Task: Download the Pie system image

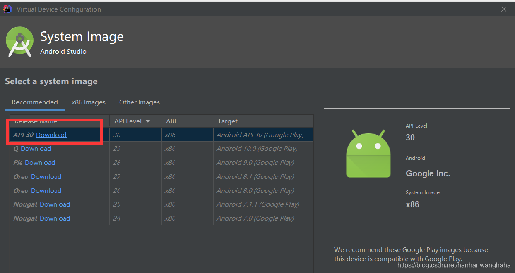Action: point(40,162)
